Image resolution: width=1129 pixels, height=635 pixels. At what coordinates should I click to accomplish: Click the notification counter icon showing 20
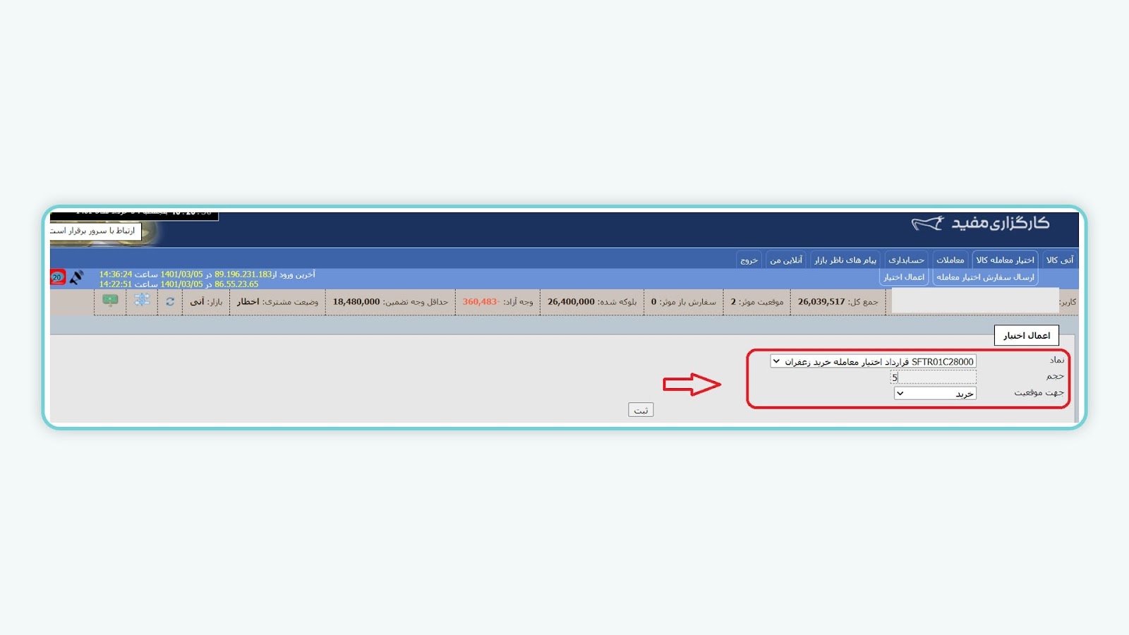pos(58,277)
